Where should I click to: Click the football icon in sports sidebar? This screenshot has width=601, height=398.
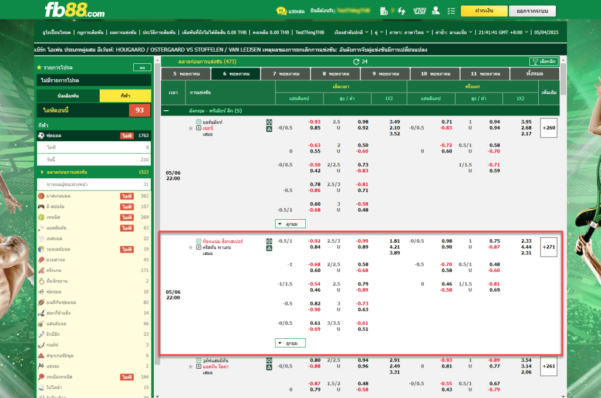(x=41, y=135)
